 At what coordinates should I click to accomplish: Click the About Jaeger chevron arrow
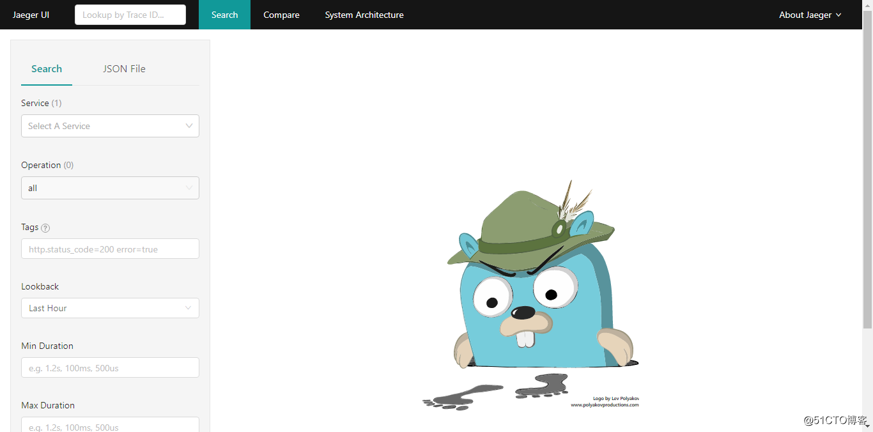coord(838,15)
